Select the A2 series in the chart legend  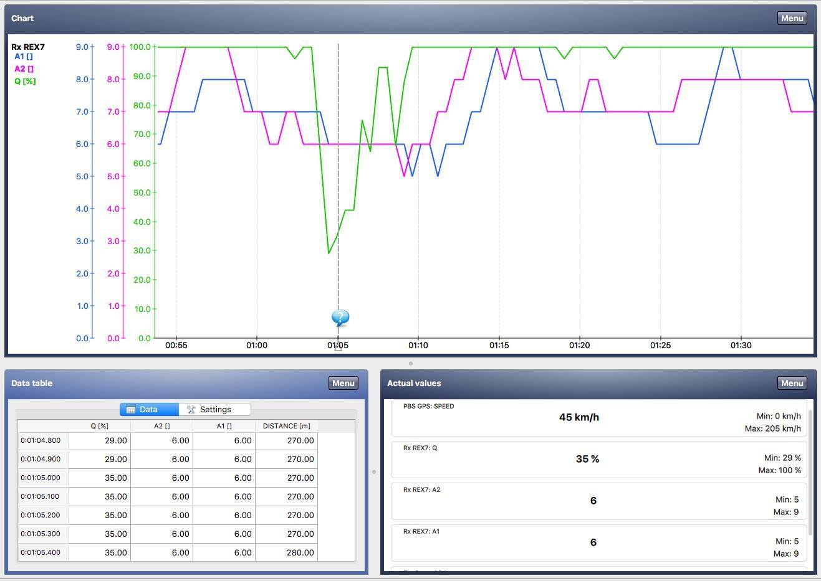(x=24, y=69)
